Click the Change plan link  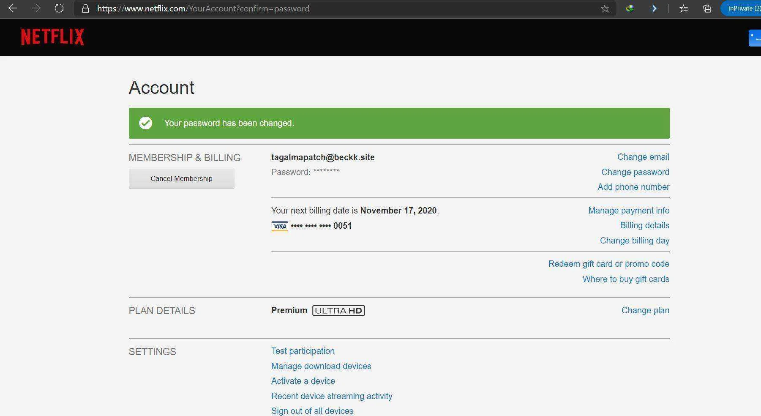645,310
